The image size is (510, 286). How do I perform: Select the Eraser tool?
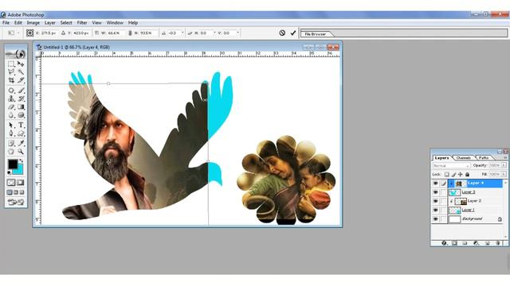coord(11,106)
